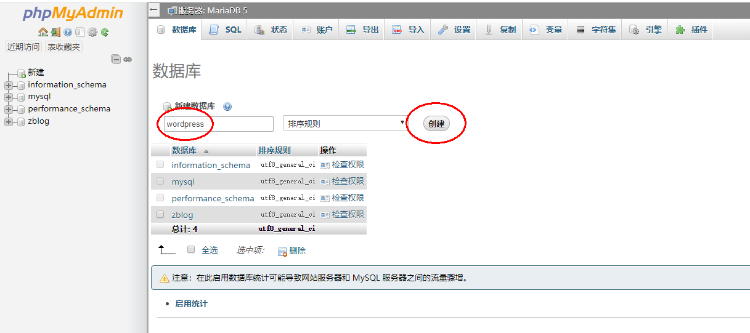Image resolution: width=750 pixels, height=333 pixels.
Task: Open the 导出 export tab
Action: point(363,30)
